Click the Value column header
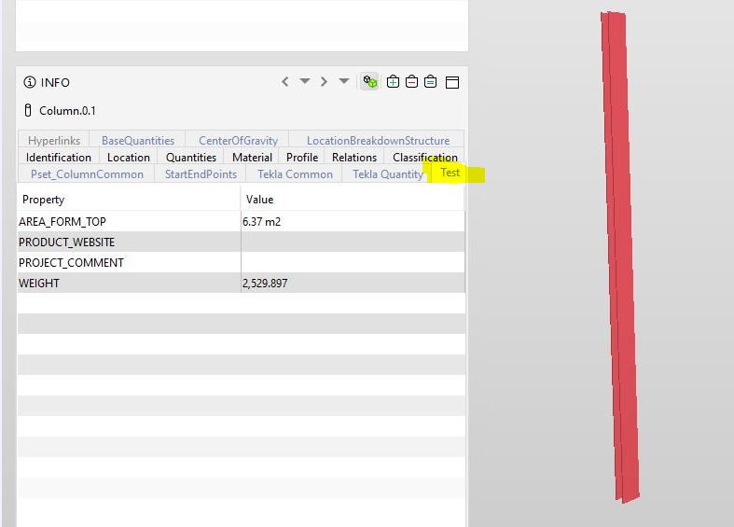The image size is (734, 527). point(353,200)
